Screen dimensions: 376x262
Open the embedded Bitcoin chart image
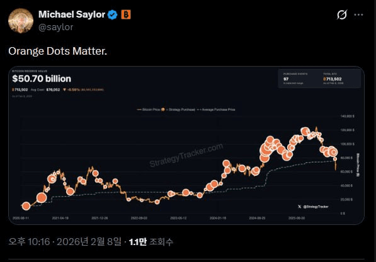click(x=186, y=145)
